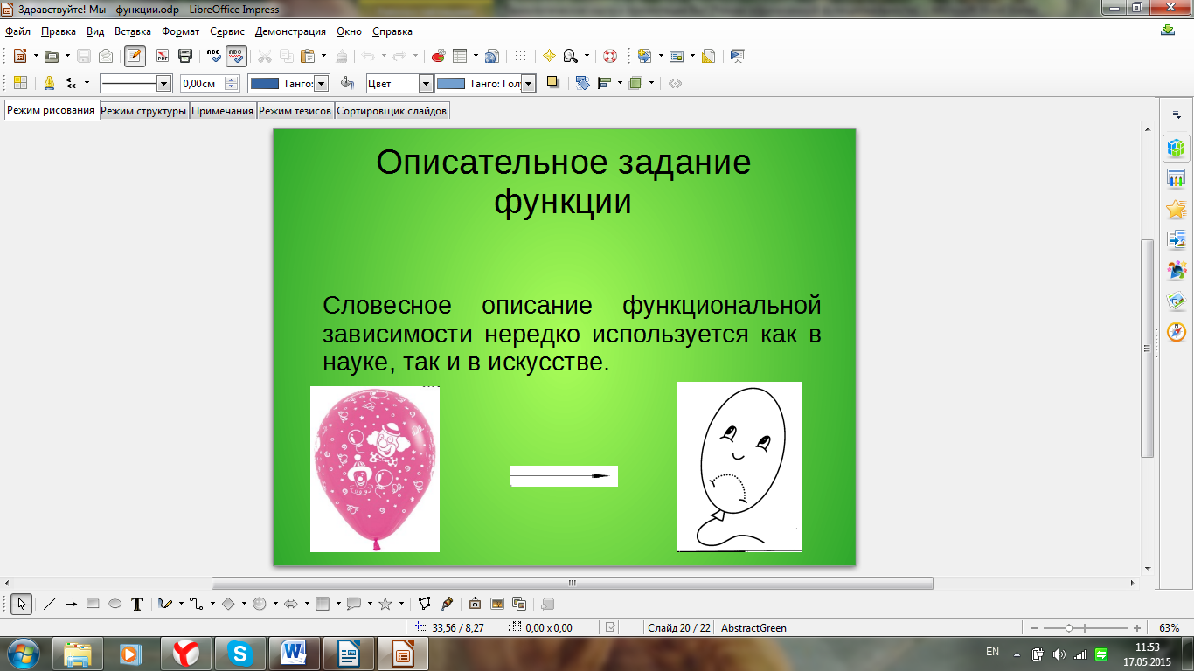Expand the area fill type dropdown showing Цвет

(x=426, y=84)
